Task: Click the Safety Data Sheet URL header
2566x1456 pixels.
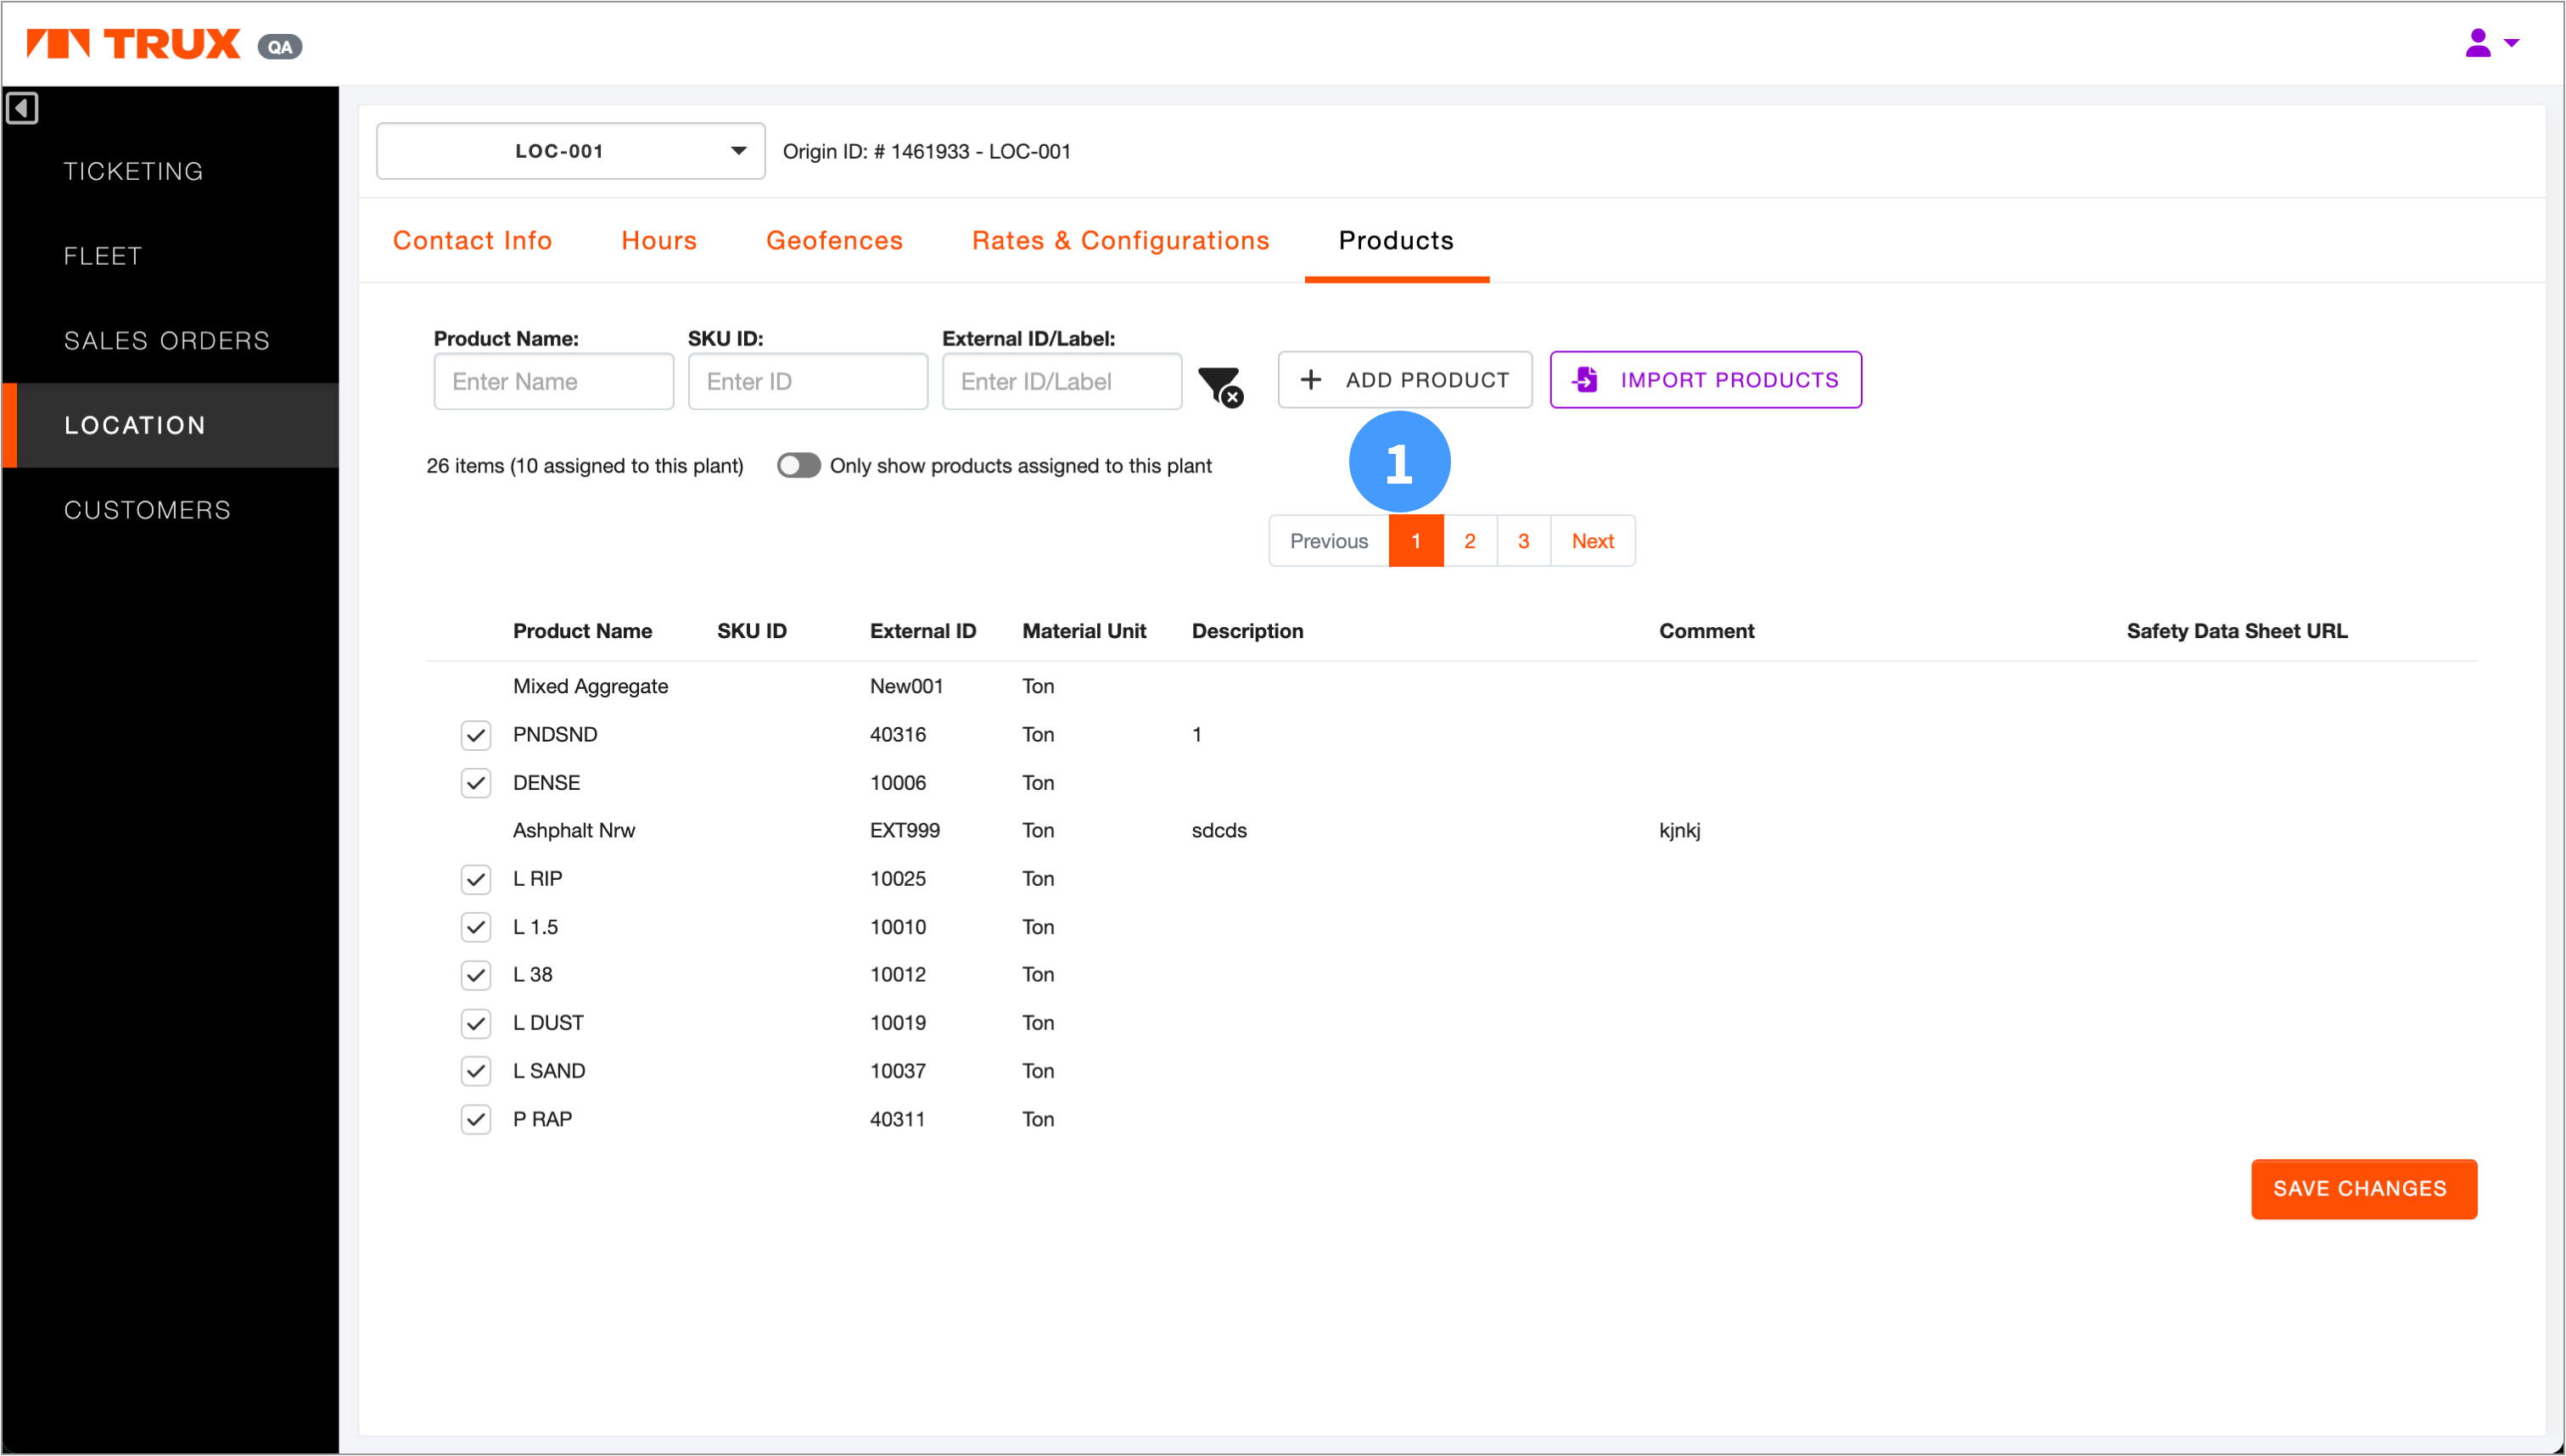Action: coord(2236,631)
